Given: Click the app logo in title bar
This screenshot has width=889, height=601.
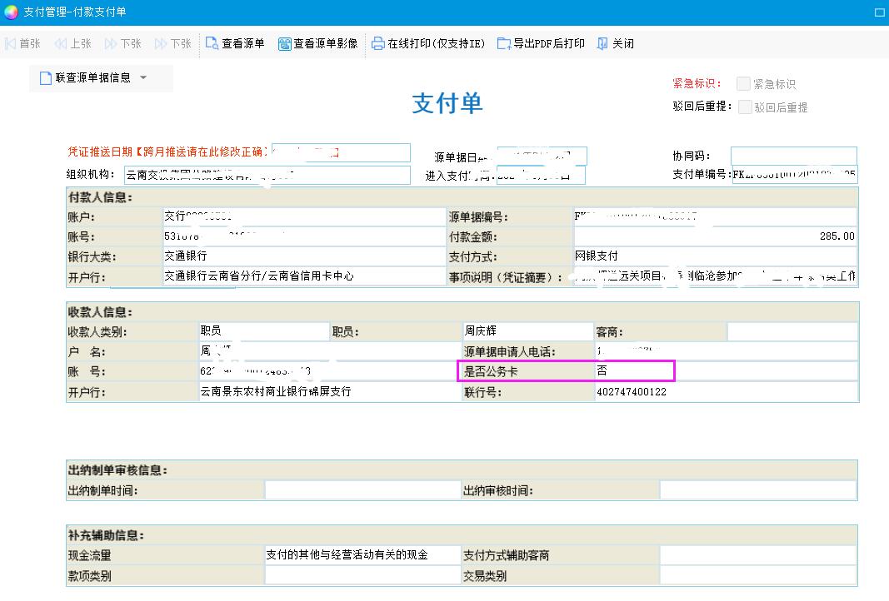Looking at the screenshot, I should [11, 12].
